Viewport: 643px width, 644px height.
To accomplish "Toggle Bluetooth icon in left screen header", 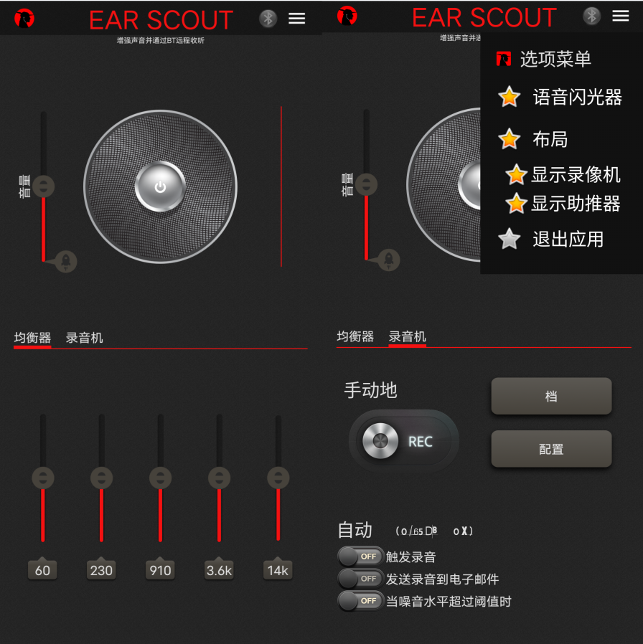I will click(x=268, y=19).
